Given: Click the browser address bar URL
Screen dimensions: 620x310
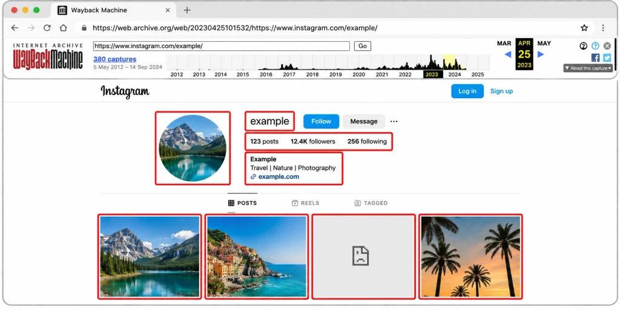Looking at the screenshot, I should (235, 28).
